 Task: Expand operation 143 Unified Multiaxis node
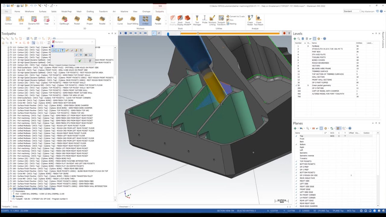[x=8, y=126]
